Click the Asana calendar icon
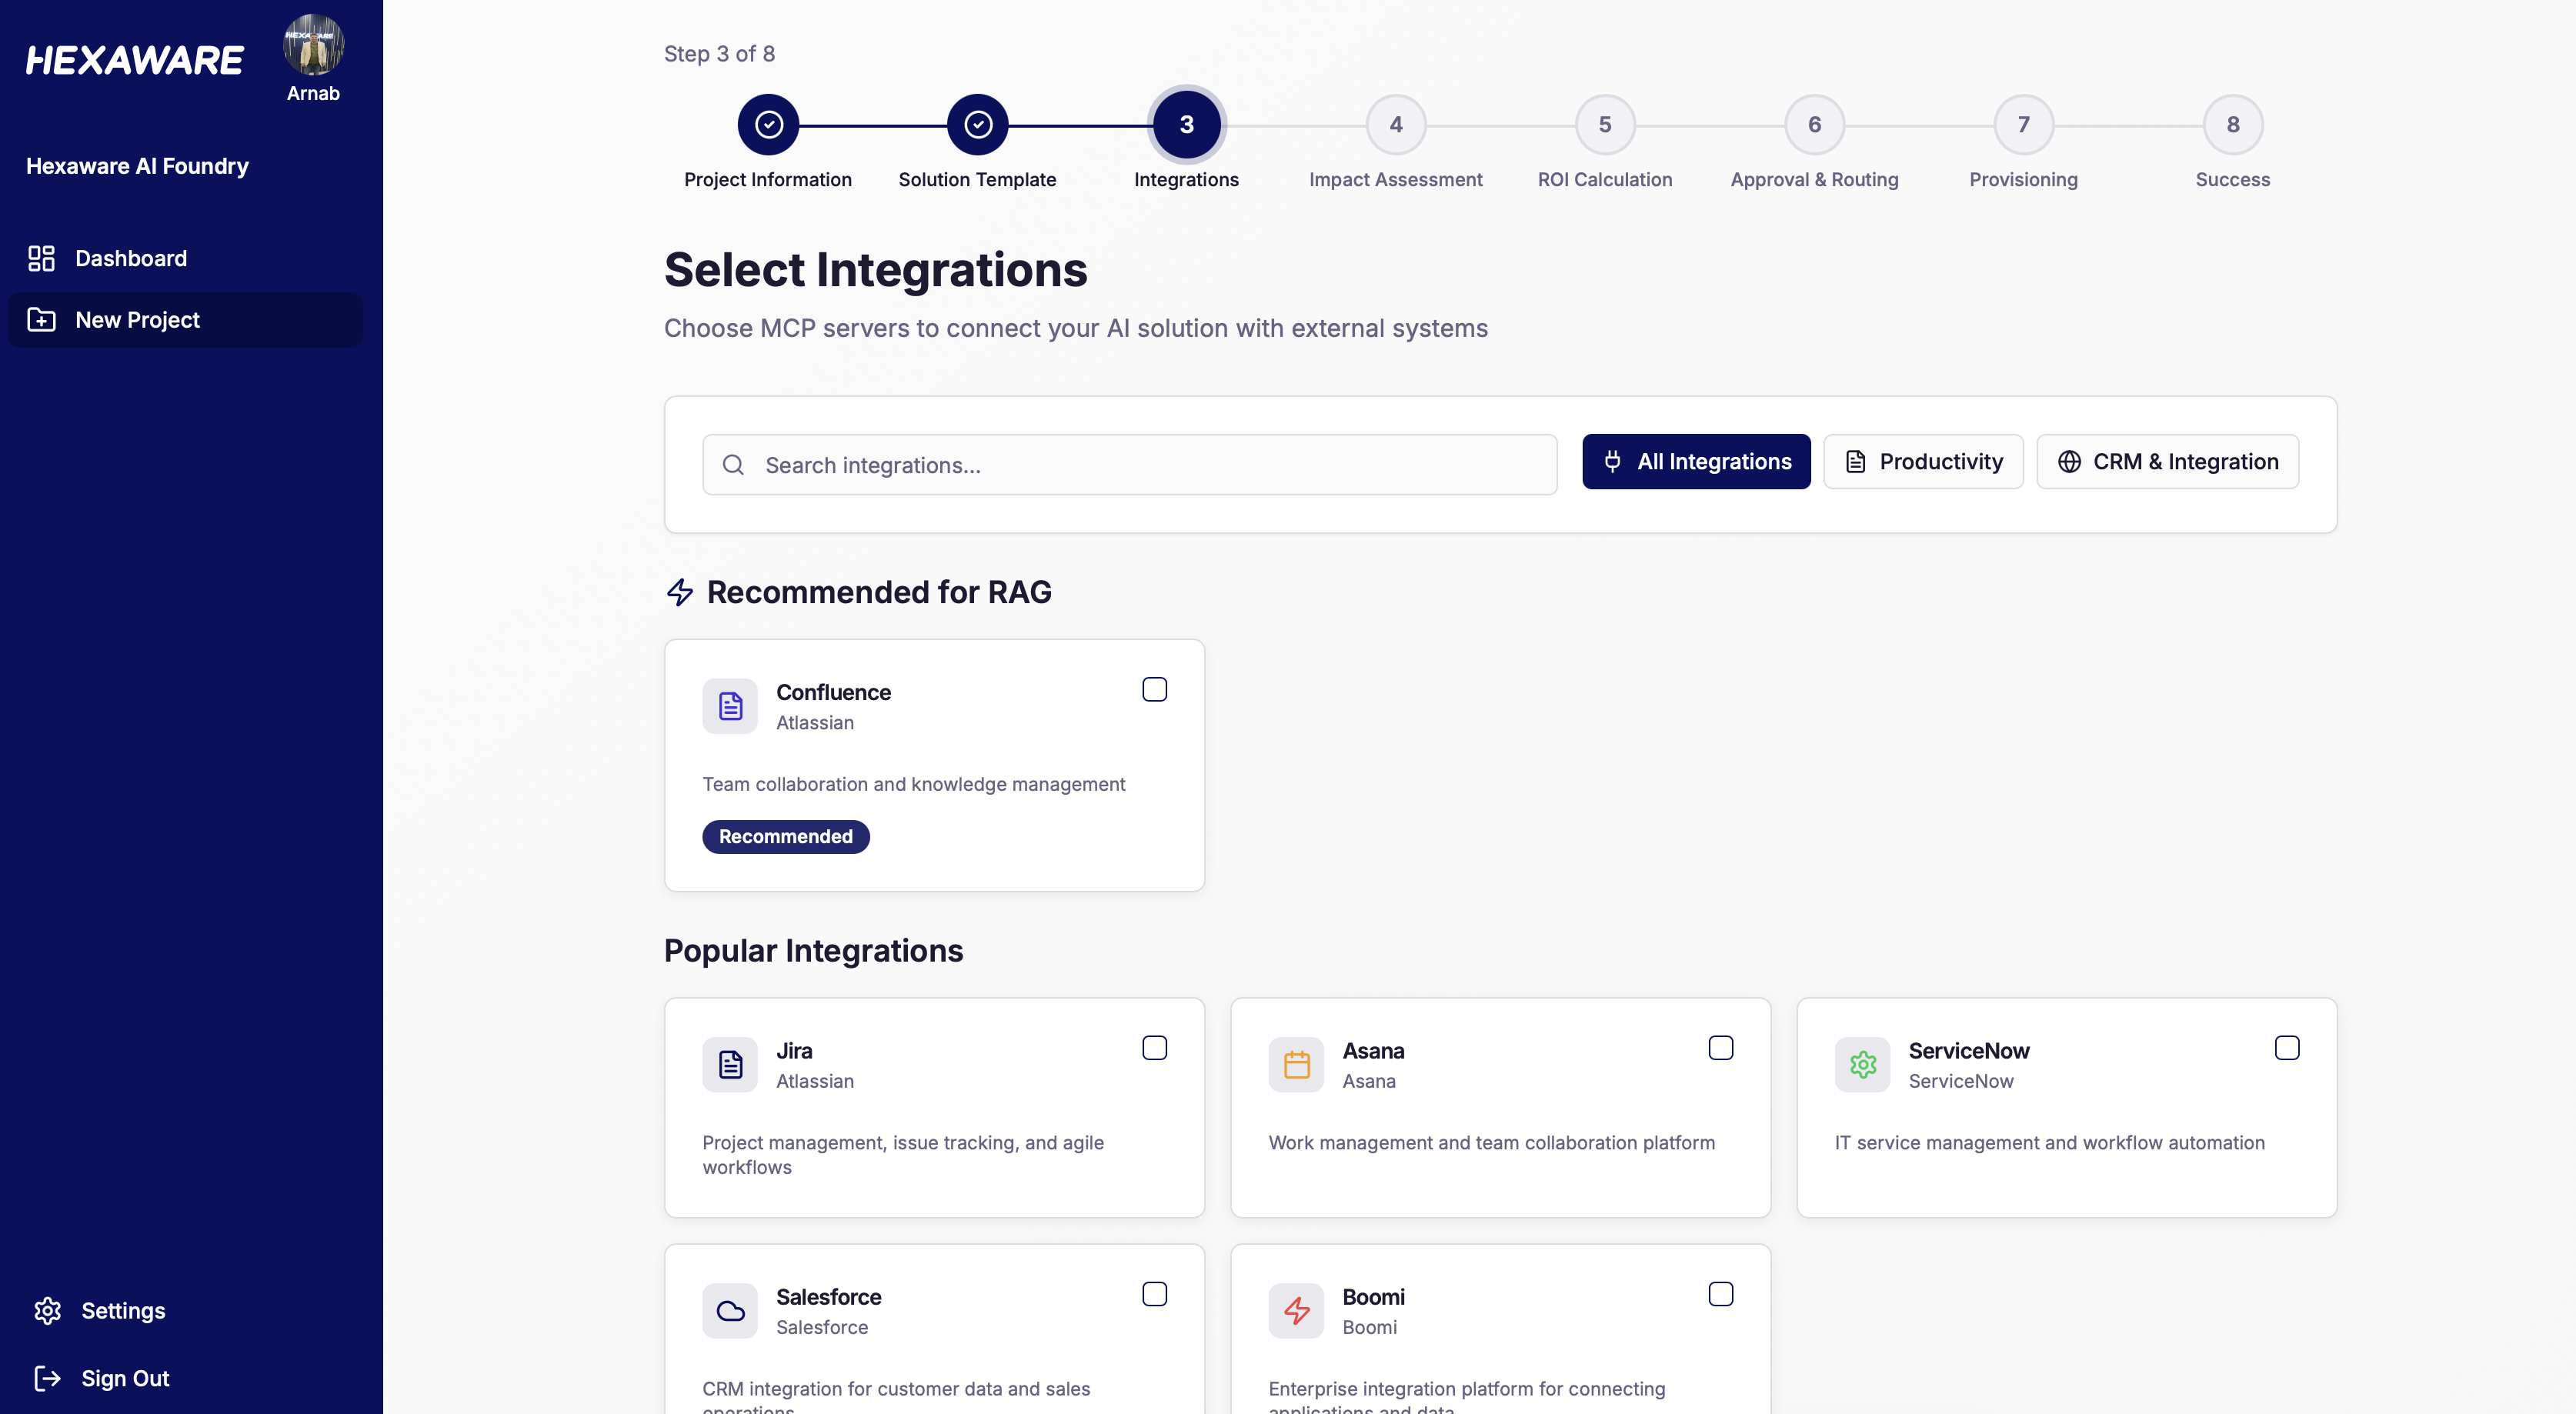 pyautogui.click(x=1295, y=1064)
